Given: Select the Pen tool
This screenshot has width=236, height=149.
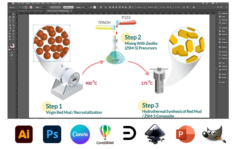Looking at the screenshot, I should [x=10, y=17].
